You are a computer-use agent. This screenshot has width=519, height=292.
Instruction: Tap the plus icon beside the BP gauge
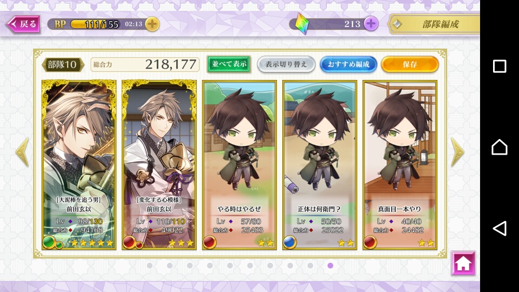(152, 24)
